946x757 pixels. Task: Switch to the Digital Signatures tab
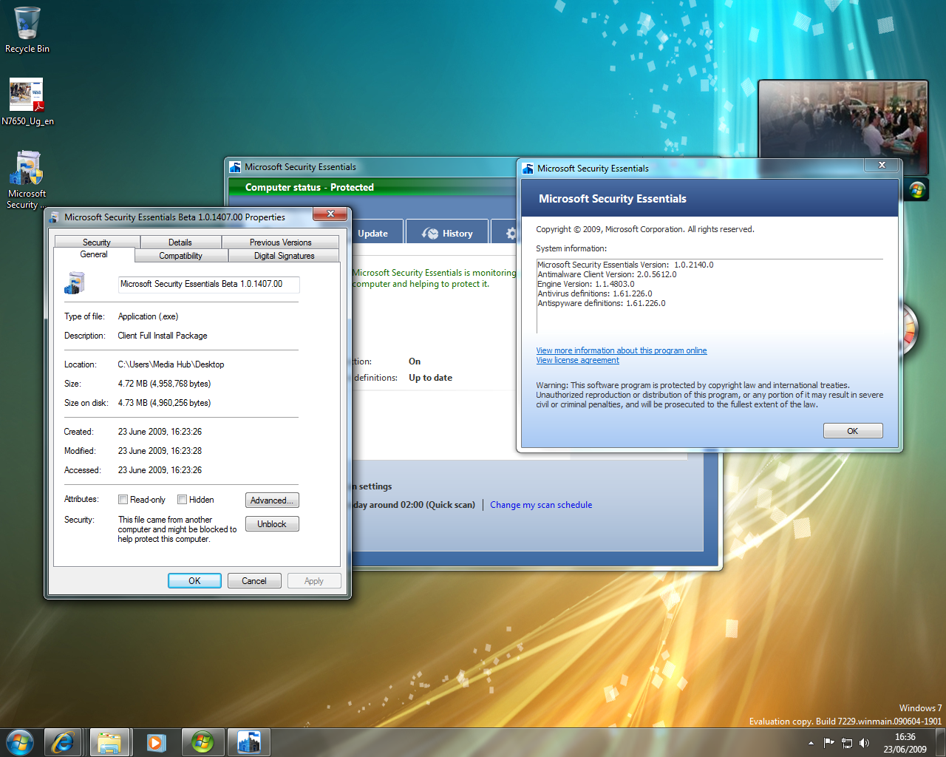(284, 256)
